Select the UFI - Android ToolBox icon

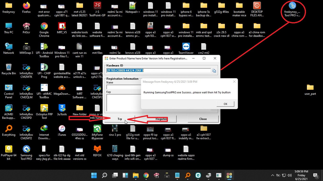point(44,50)
